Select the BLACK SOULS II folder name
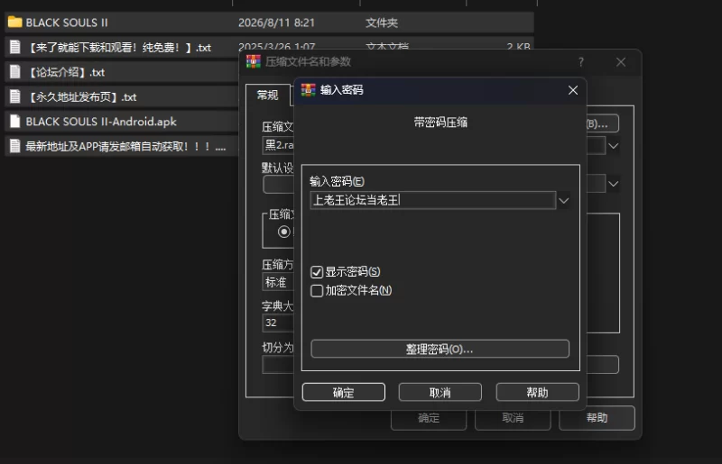The image size is (722, 464). point(67,23)
